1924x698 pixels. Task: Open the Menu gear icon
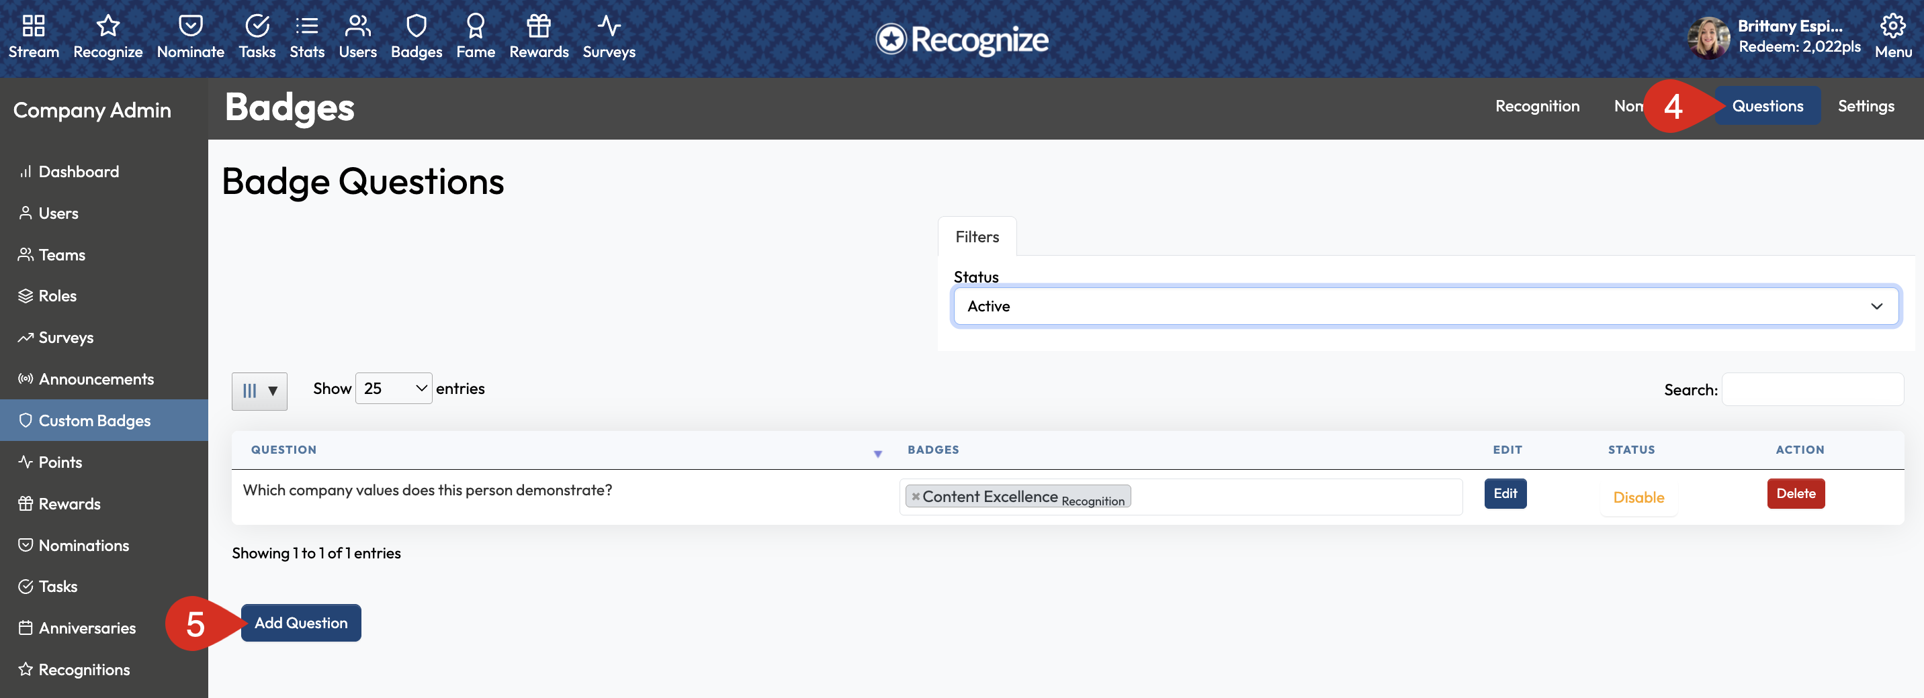point(1892,26)
